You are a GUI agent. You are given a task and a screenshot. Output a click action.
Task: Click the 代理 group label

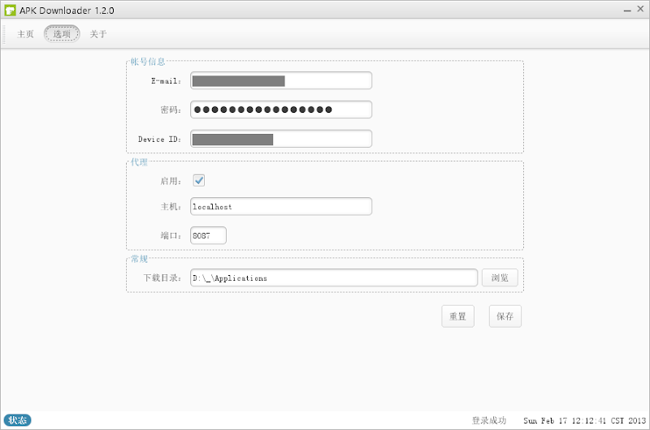point(139,162)
